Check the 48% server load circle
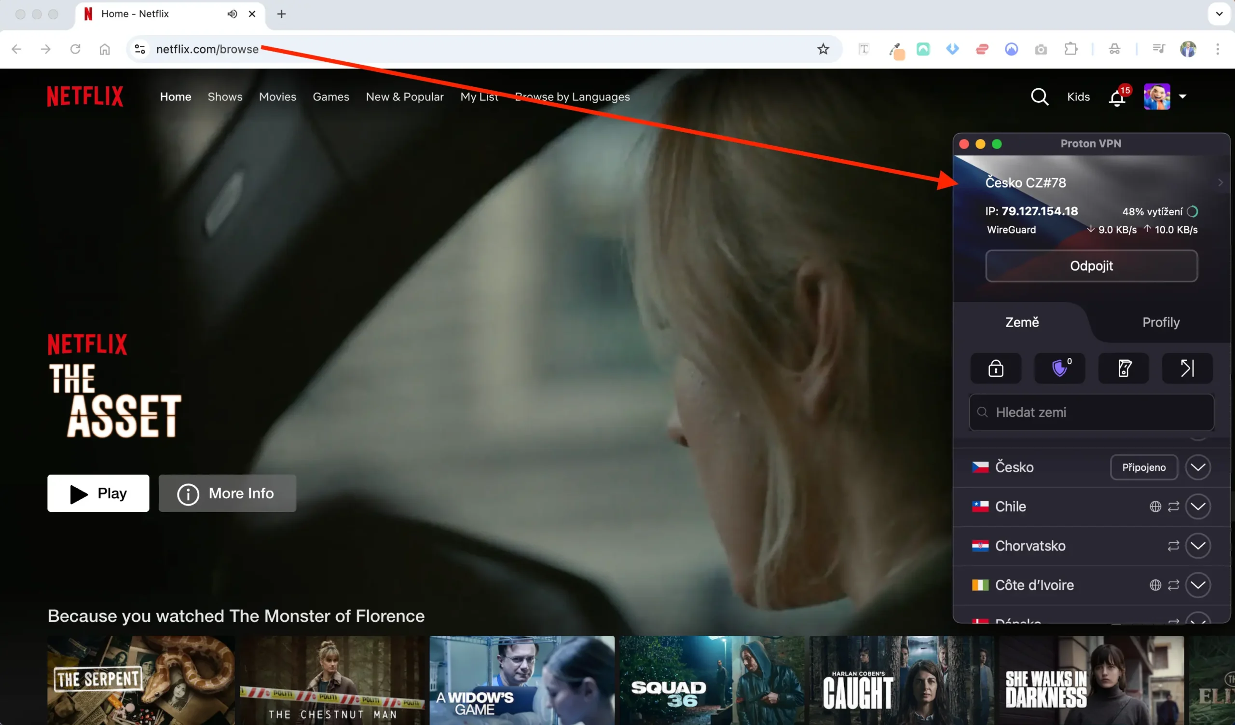The height and width of the screenshot is (725, 1235). coord(1193,211)
